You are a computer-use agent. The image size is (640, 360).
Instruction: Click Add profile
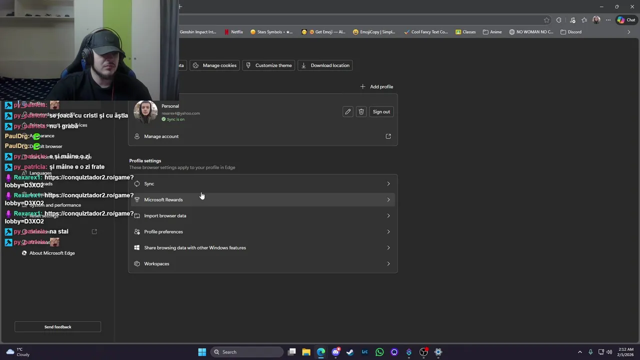point(376,86)
